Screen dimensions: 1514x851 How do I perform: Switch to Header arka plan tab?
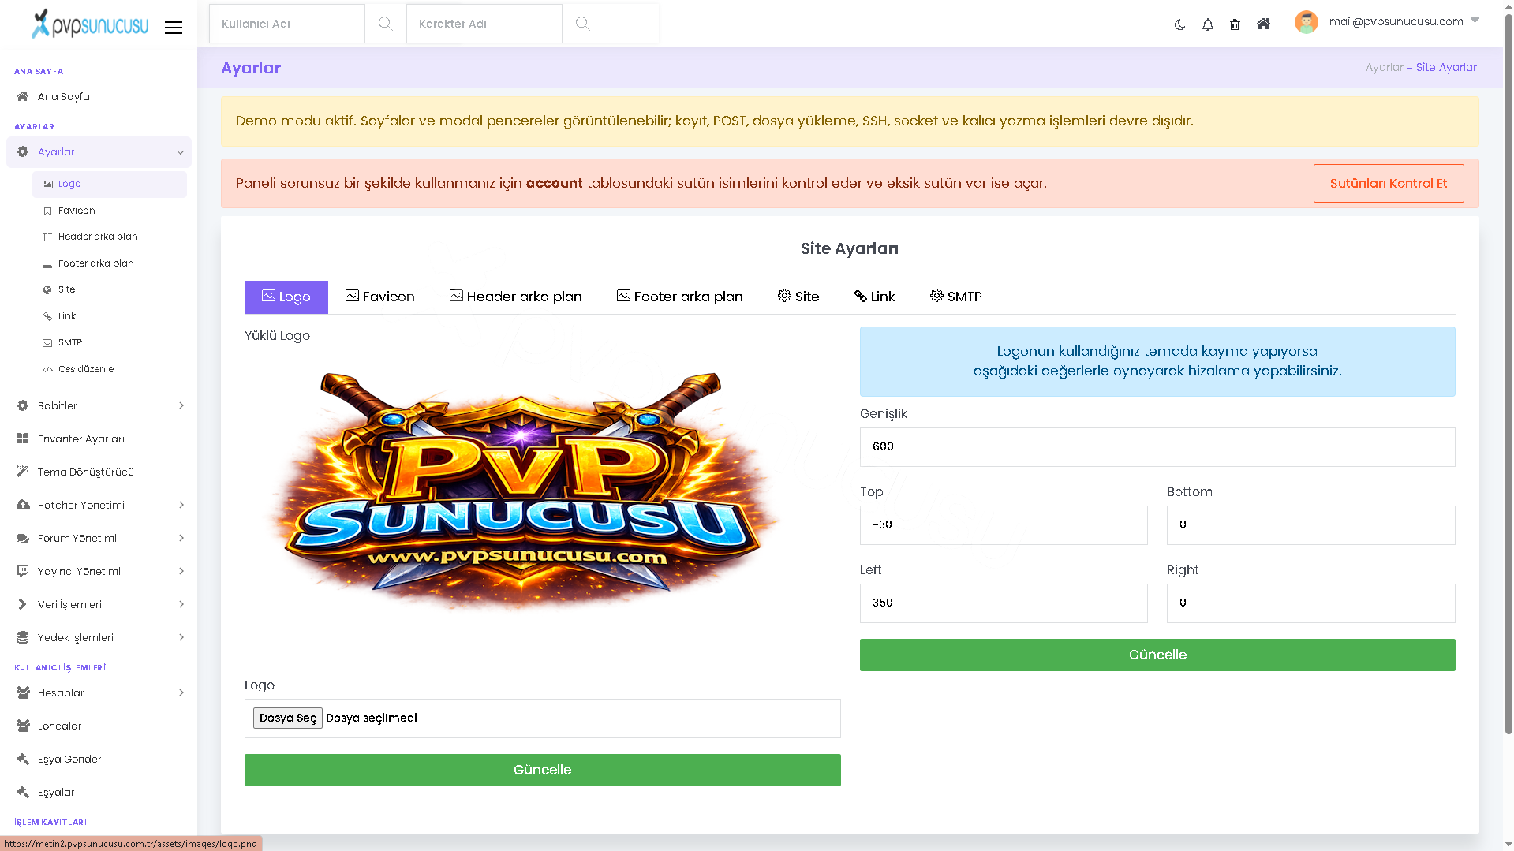[515, 297]
